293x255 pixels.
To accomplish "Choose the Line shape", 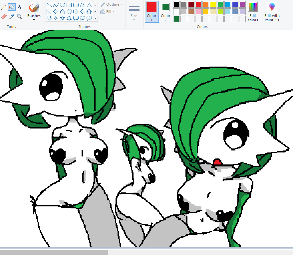I will pos(49,5).
